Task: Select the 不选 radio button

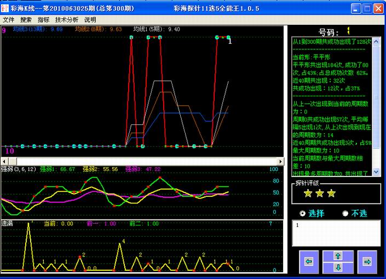Action: [x=345, y=213]
